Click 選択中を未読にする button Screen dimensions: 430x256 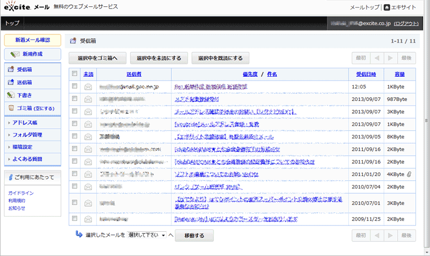point(159,58)
